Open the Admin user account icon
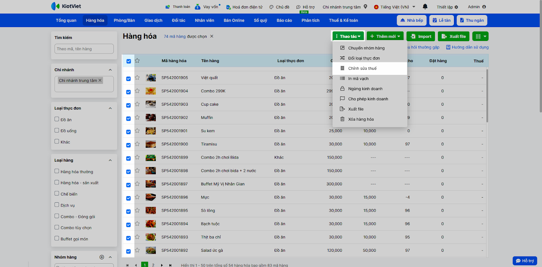Viewport: 542px width, 267px height. pyautogui.click(x=484, y=7)
